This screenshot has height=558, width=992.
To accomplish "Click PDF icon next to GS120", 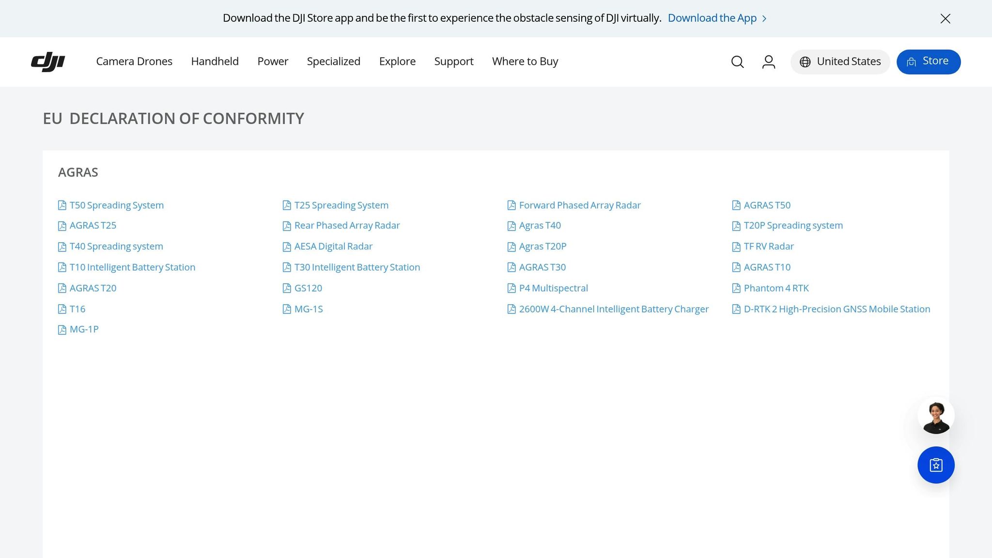I will click(287, 288).
